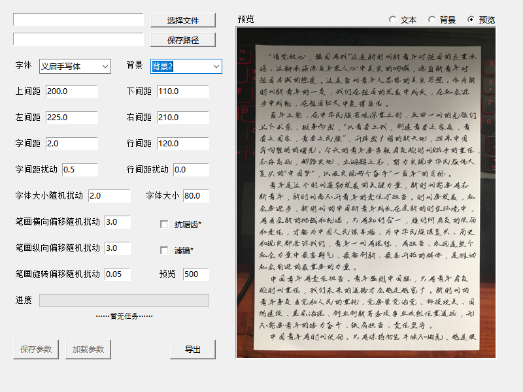
Task: Click the 保存参数 button
Action: point(36,350)
